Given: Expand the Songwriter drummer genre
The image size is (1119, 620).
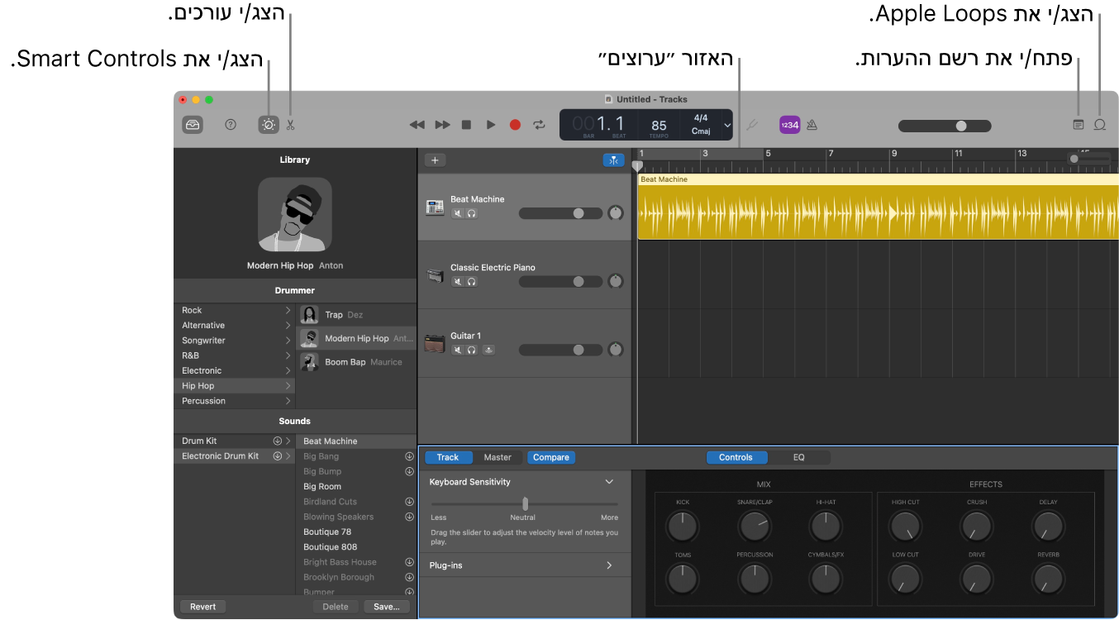Looking at the screenshot, I should point(288,341).
